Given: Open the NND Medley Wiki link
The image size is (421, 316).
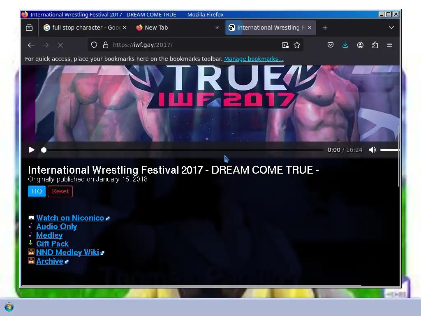Looking at the screenshot, I should pyautogui.click(x=68, y=252).
